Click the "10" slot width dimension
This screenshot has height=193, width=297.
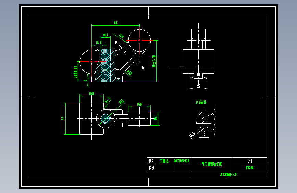pos(198,75)
